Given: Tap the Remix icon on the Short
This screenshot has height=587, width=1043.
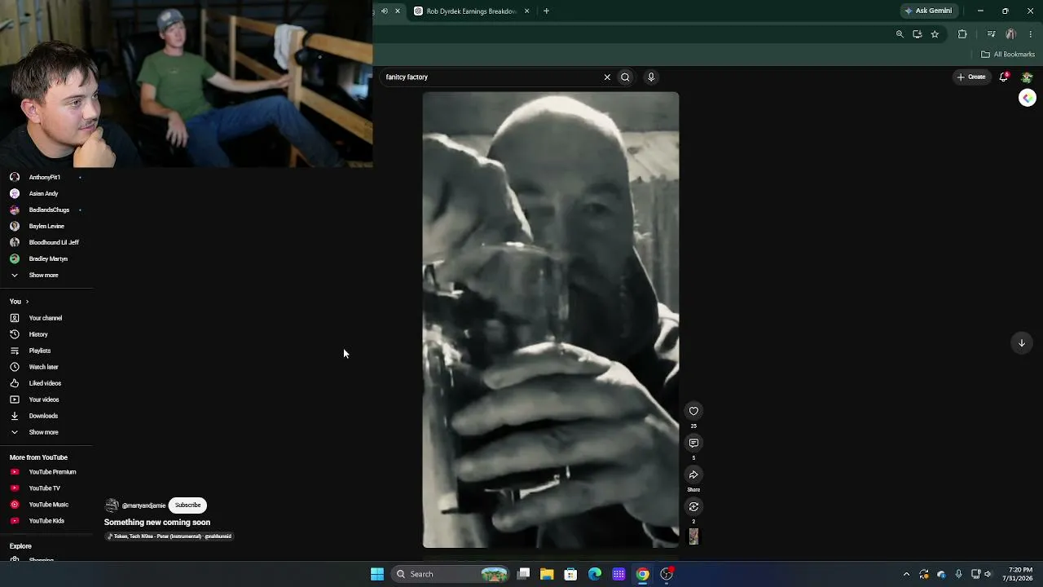Looking at the screenshot, I should click(x=693, y=506).
